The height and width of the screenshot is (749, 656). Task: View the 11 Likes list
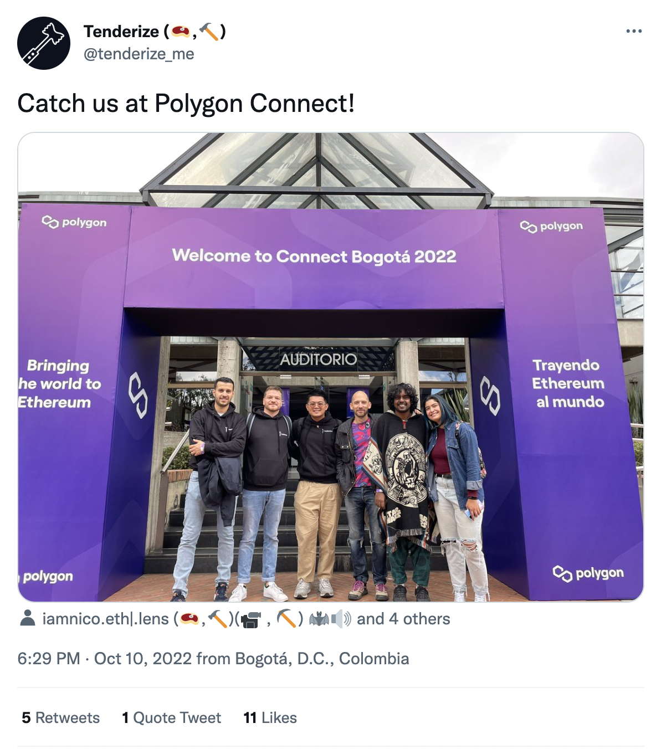[x=270, y=717]
